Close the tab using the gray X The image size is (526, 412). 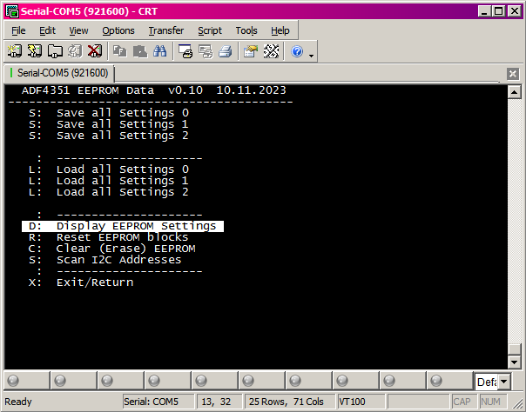tap(513, 73)
